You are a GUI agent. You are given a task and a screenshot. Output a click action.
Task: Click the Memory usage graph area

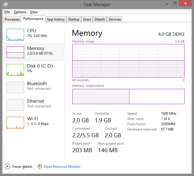point(128,61)
